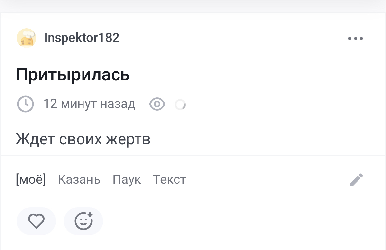This screenshot has height=250, width=386.
Task: Select the [моё] tag
Action: [x=31, y=179]
